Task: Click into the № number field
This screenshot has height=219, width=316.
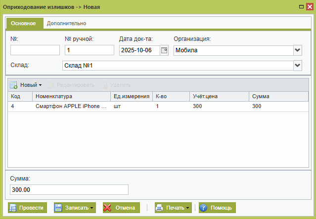Action: point(35,50)
